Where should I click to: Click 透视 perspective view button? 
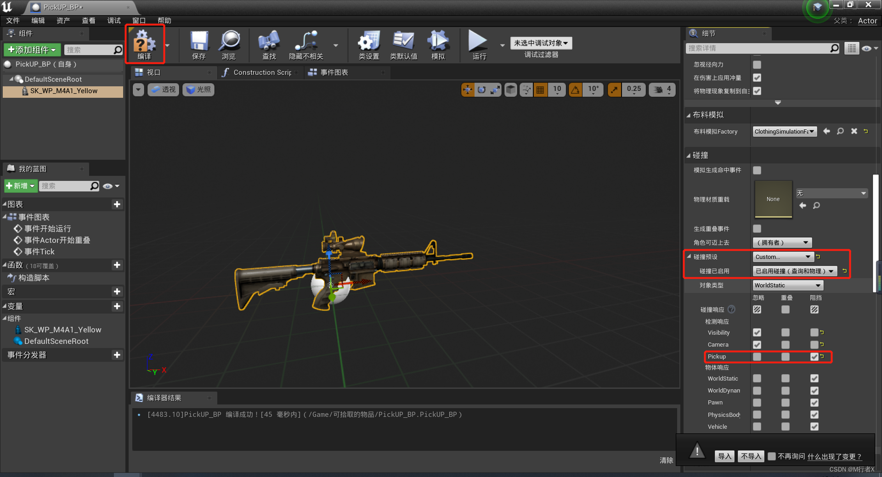tap(164, 90)
